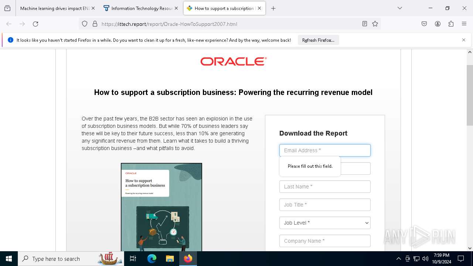The width and height of the screenshot is (473, 266).
Task: Open Firefox application hamburger menu
Action: (x=464, y=24)
